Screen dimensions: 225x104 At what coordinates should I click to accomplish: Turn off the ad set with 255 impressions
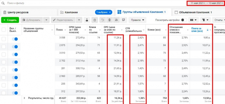15,85
